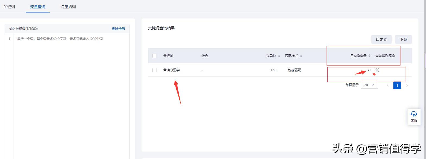Go to next page arrow
The image size is (426, 159).
coord(407,85)
